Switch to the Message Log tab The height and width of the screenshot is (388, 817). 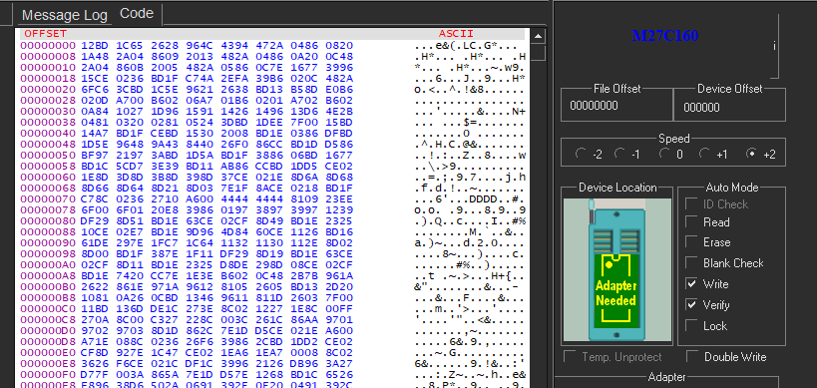[x=65, y=16]
